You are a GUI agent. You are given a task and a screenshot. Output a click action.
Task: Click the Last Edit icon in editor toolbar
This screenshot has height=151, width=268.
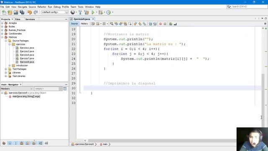93,24
